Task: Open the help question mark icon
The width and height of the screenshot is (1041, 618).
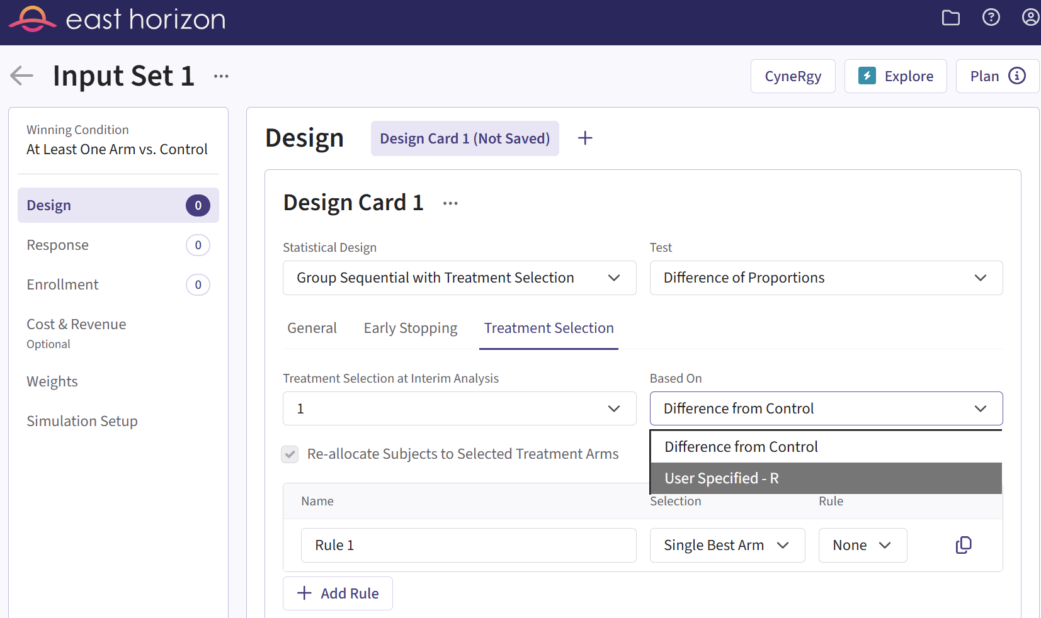Action: (x=991, y=18)
